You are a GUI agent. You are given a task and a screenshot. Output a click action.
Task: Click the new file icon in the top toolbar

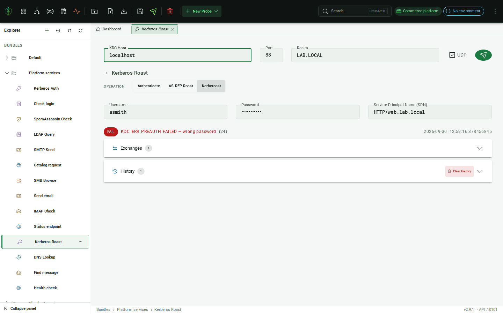coord(110,11)
